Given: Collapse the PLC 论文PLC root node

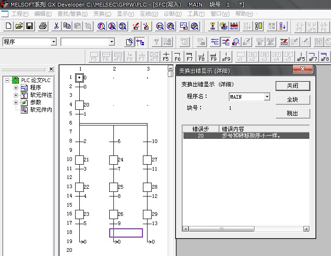Looking at the screenshot, I should (x=7, y=80).
